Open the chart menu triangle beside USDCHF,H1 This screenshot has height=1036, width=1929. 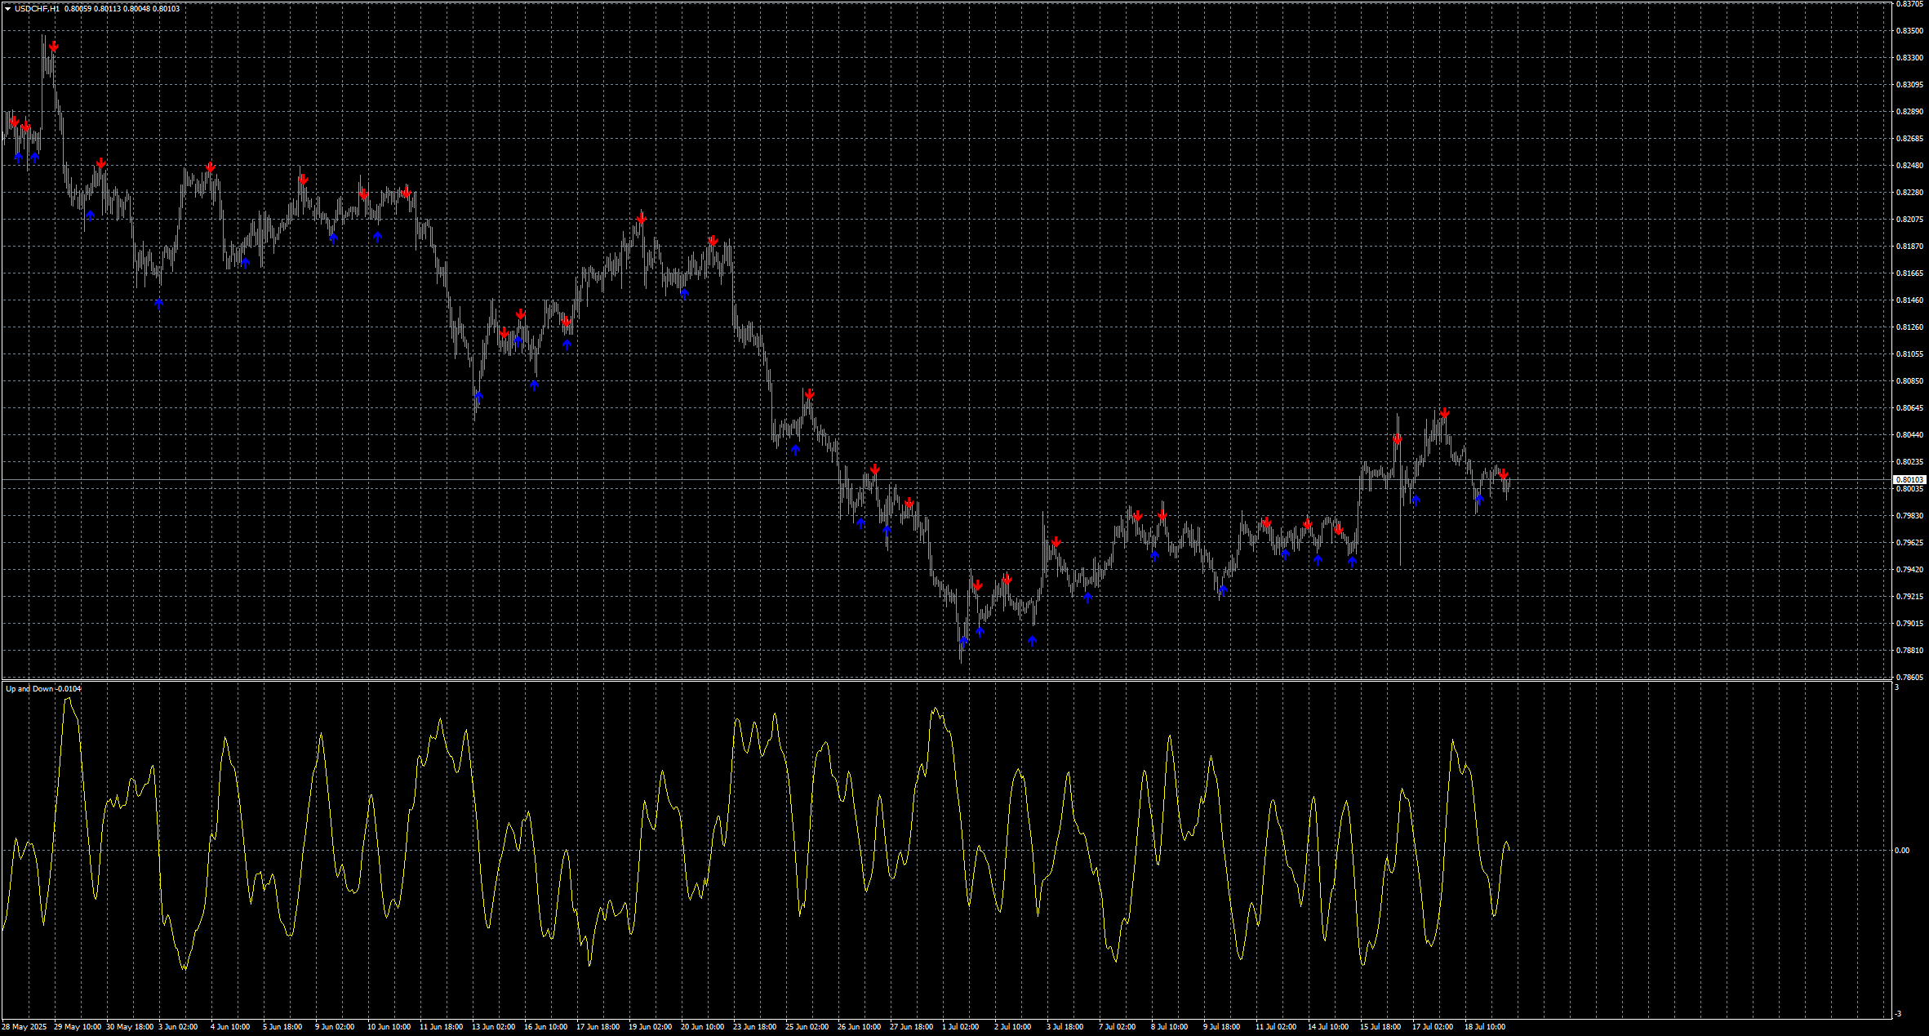point(7,9)
